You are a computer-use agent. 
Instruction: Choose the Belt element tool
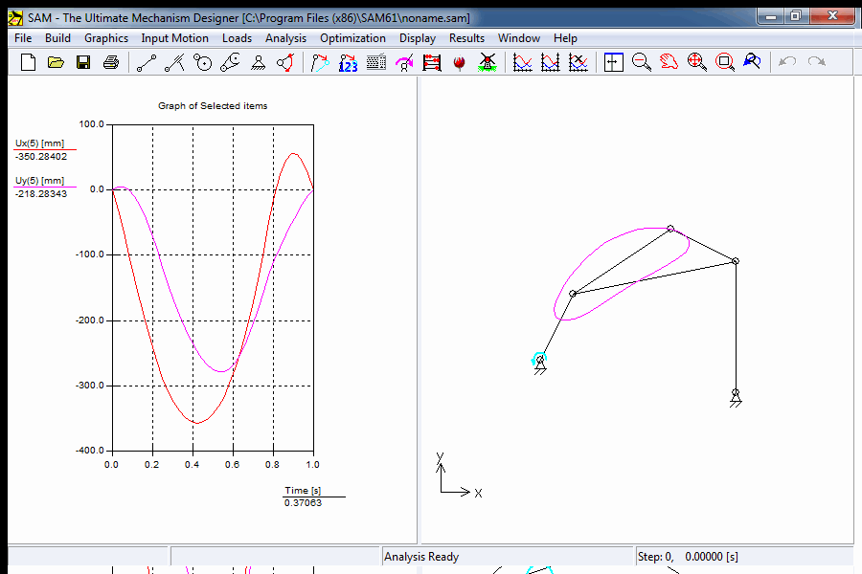pyautogui.click(x=230, y=62)
